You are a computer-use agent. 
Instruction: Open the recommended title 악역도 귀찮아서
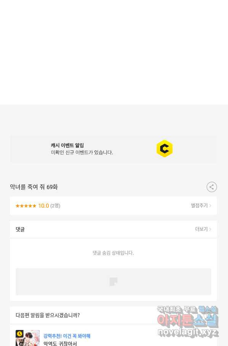click(x=60, y=343)
